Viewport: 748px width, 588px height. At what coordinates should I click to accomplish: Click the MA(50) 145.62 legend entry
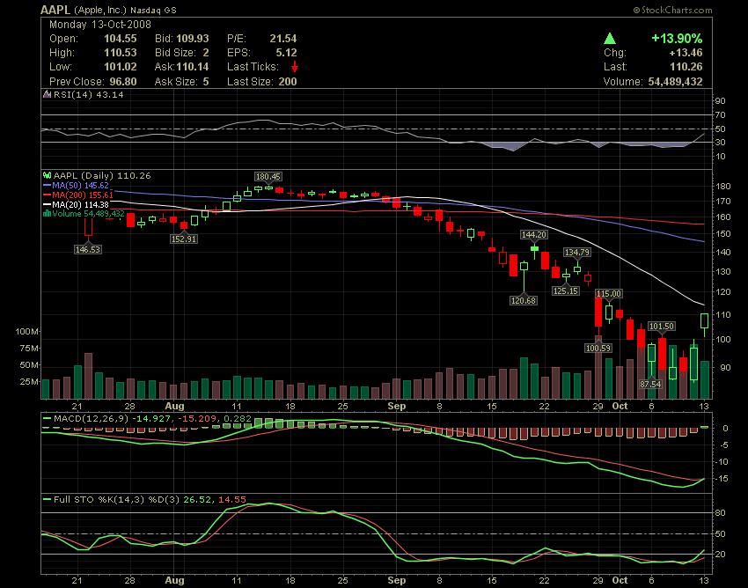click(x=76, y=185)
